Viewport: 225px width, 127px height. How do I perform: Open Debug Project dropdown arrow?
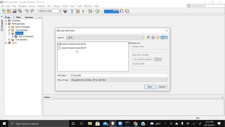94,11
